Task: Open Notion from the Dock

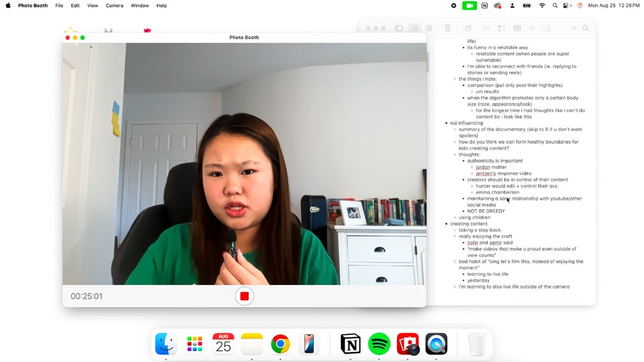Action: (x=351, y=344)
